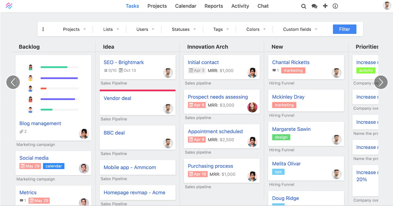This screenshot has height=206, width=393.
Task: Switch to the Calendar tab
Action: click(x=186, y=6)
